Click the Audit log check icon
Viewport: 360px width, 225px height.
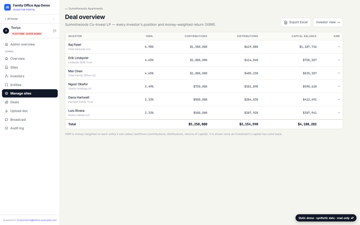coord(6,128)
